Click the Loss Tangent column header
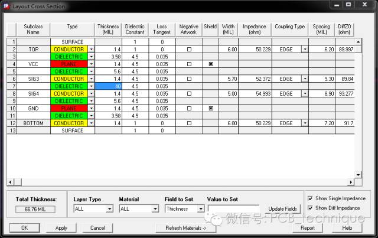 [162, 30]
